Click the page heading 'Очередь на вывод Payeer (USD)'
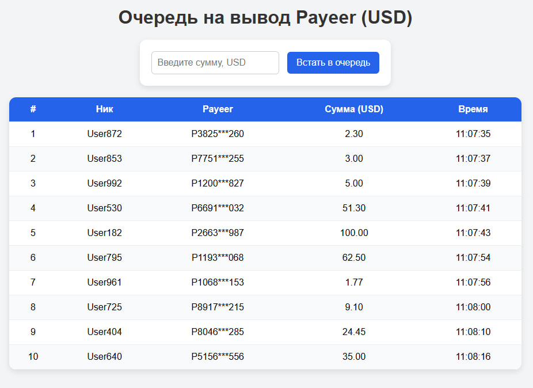 click(x=265, y=17)
